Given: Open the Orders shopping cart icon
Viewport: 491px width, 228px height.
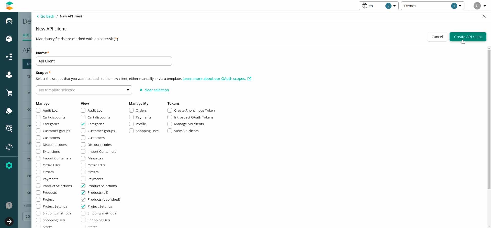Looking at the screenshot, I should [x=9, y=93].
